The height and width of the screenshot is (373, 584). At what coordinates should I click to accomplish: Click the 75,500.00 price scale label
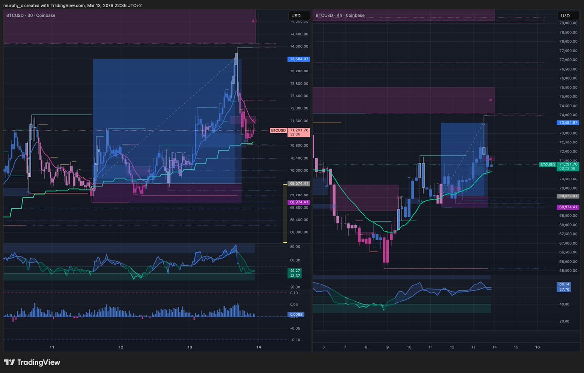(567, 88)
